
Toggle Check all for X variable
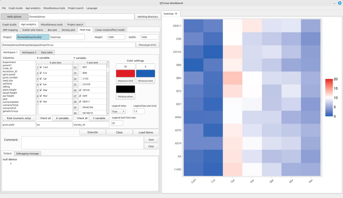point(39,118)
